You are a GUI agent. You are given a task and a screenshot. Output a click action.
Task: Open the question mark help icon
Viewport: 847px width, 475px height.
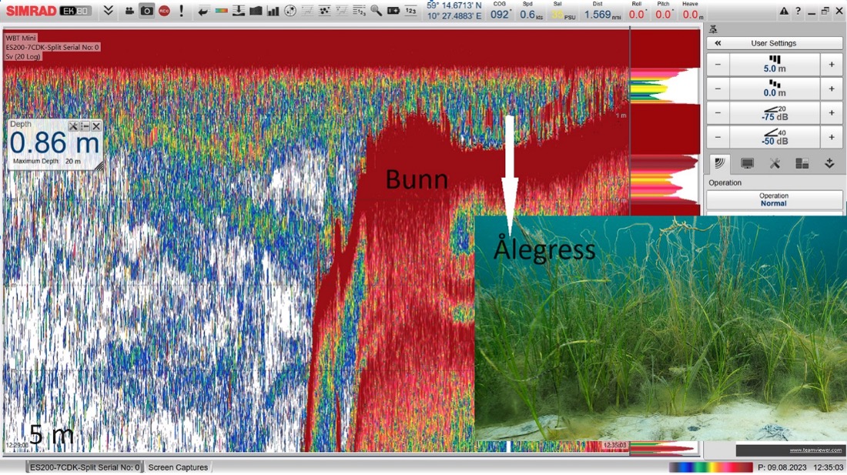click(798, 11)
